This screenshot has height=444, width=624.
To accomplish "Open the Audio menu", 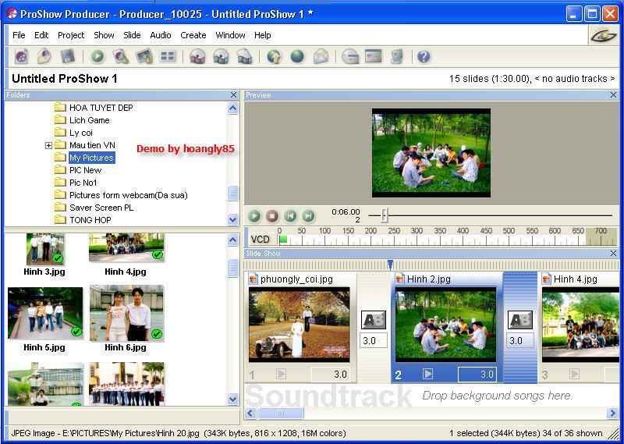I will click(161, 35).
